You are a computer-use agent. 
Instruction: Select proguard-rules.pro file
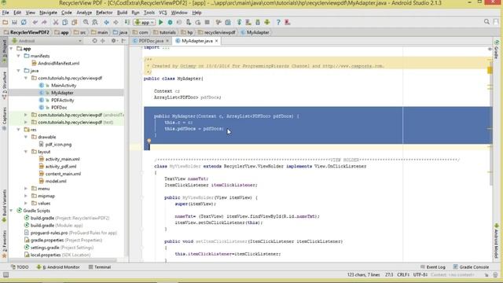coord(49,233)
